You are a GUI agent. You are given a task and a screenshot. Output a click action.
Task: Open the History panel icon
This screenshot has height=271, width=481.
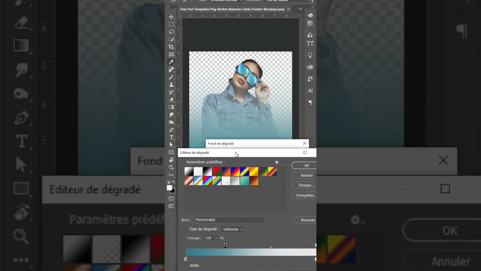310,79
